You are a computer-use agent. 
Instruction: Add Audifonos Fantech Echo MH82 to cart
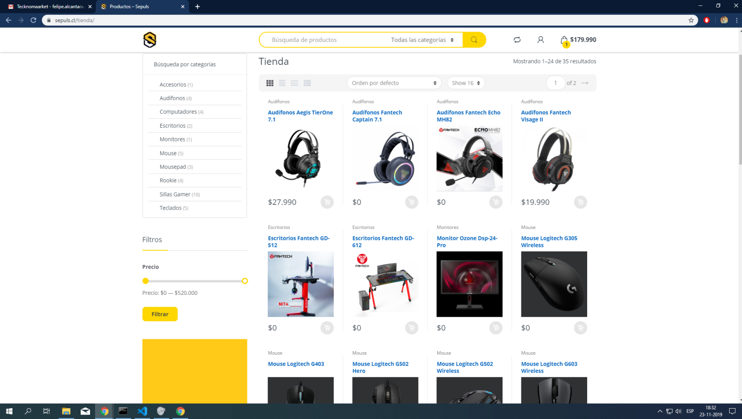[496, 202]
